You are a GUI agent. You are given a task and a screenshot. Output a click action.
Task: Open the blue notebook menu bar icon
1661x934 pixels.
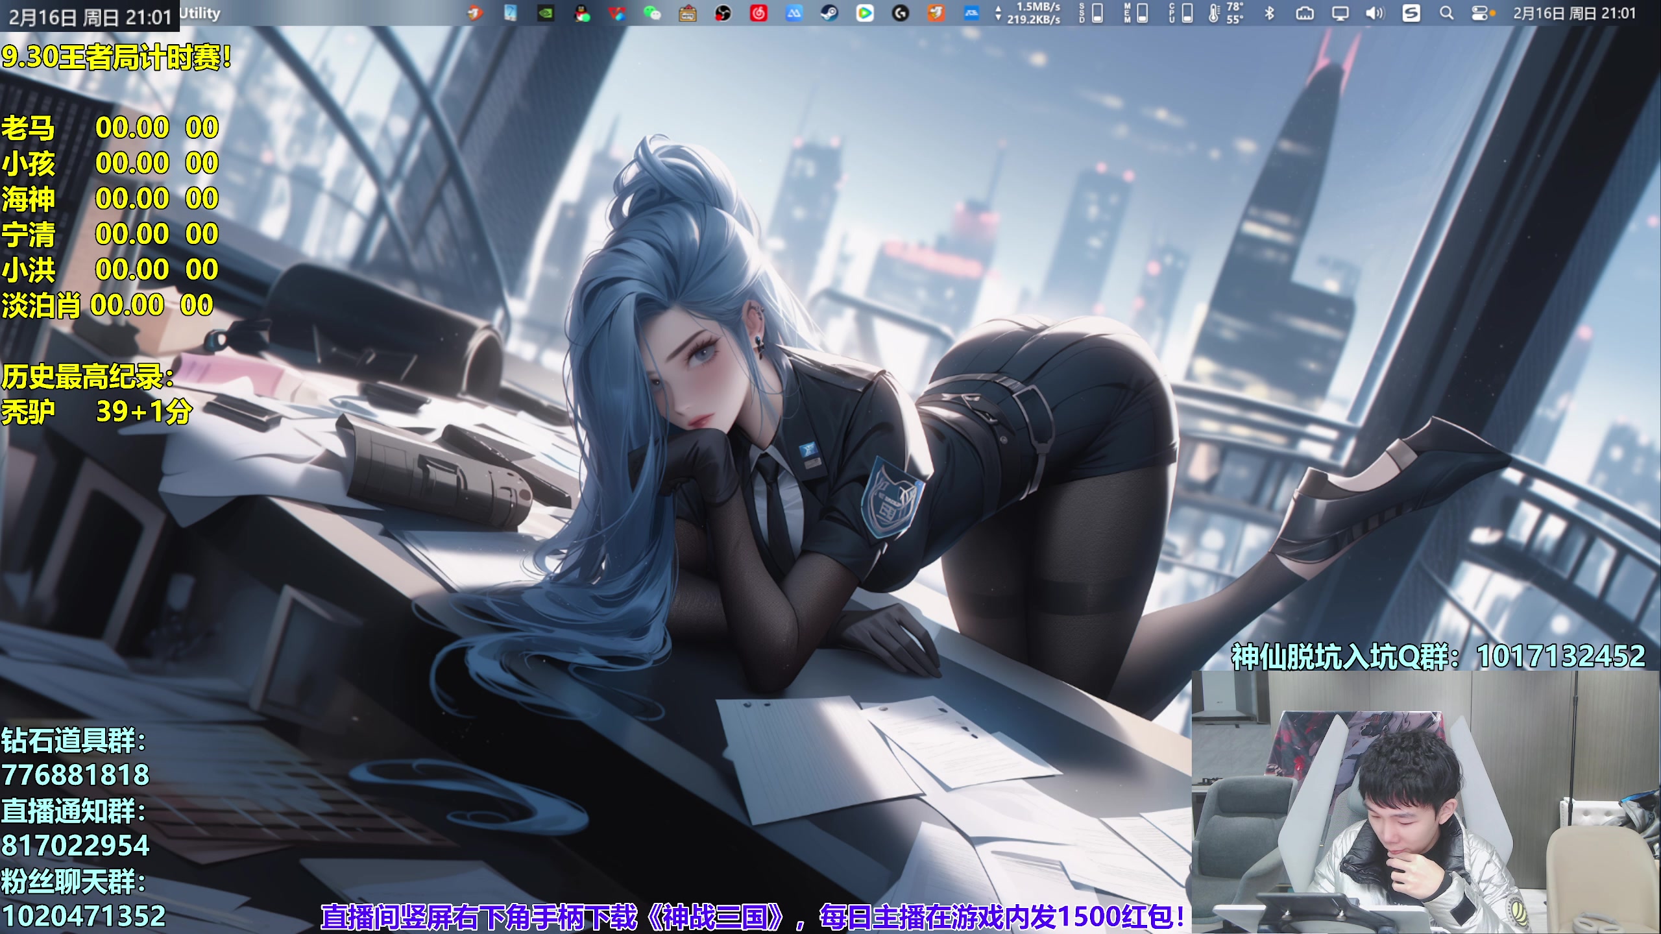[x=510, y=13]
